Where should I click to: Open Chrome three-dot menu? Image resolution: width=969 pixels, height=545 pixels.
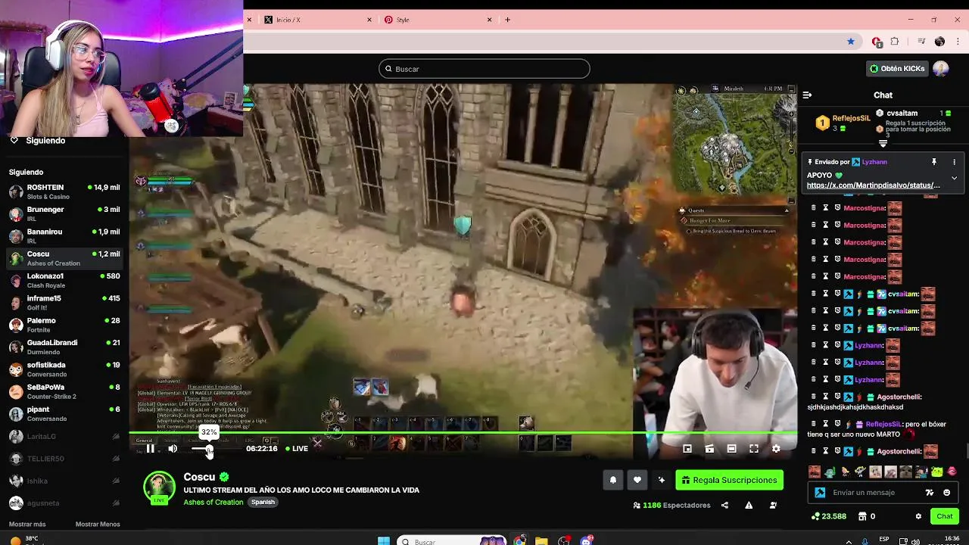(x=957, y=42)
